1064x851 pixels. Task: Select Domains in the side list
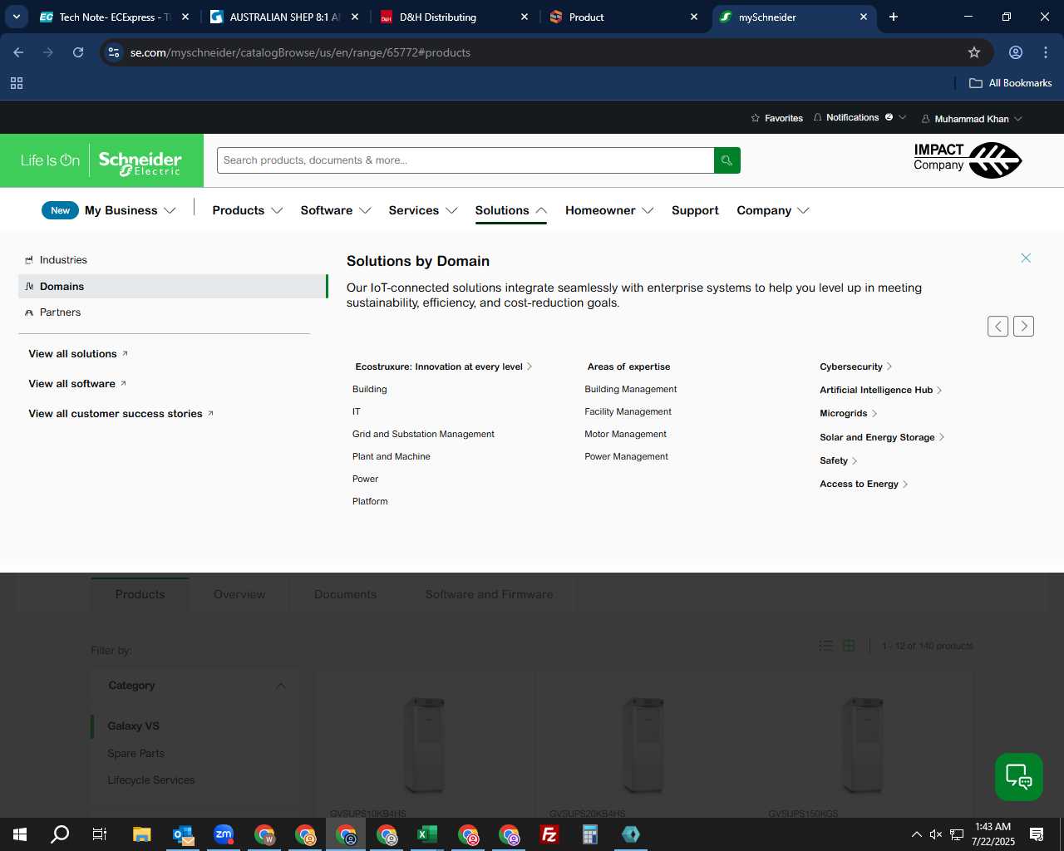click(x=173, y=287)
